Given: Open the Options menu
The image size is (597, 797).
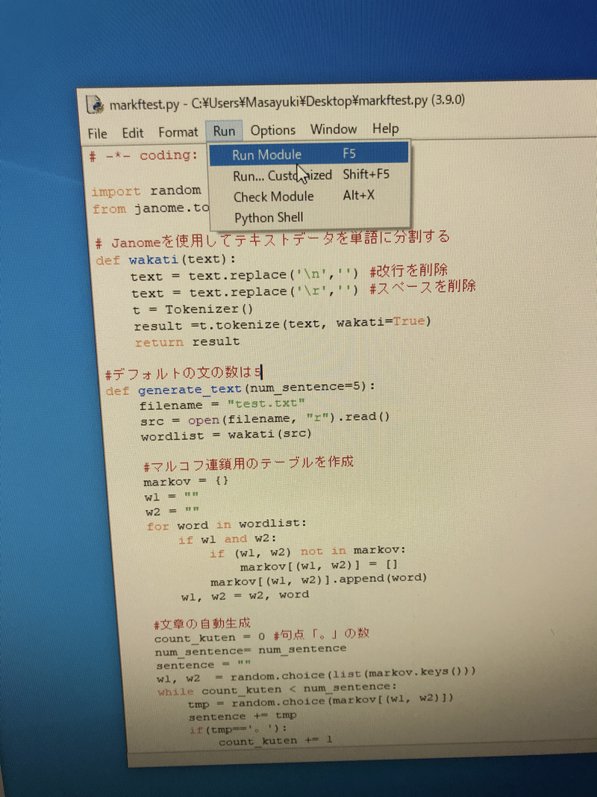Looking at the screenshot, I should click(x=272, y=130).
